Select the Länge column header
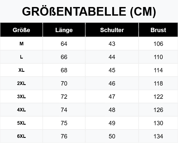178x143 pixels. pos(64,30)
